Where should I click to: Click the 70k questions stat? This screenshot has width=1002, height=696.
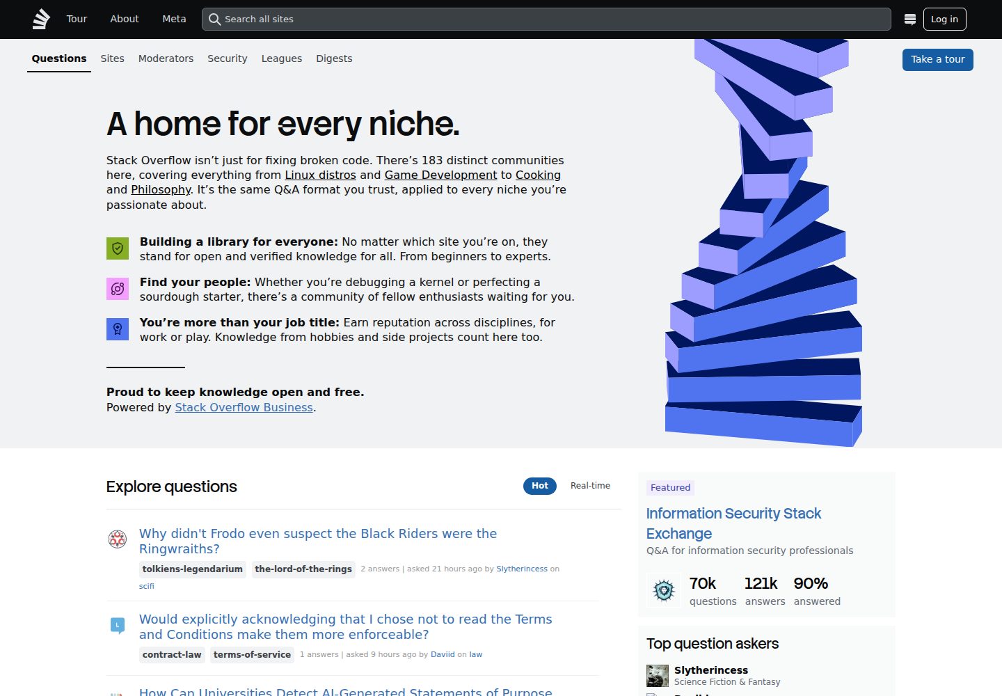point(713,591)
